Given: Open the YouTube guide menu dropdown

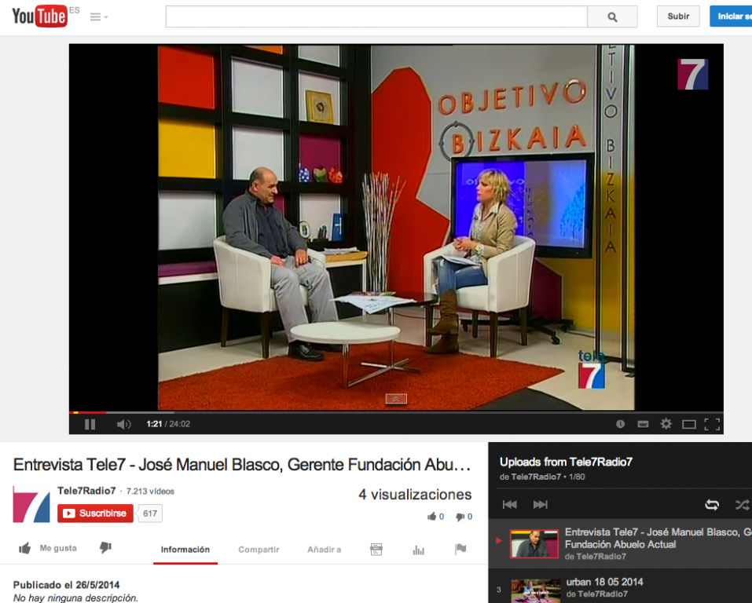Looking at the screenshot, I should pos(99,16).
